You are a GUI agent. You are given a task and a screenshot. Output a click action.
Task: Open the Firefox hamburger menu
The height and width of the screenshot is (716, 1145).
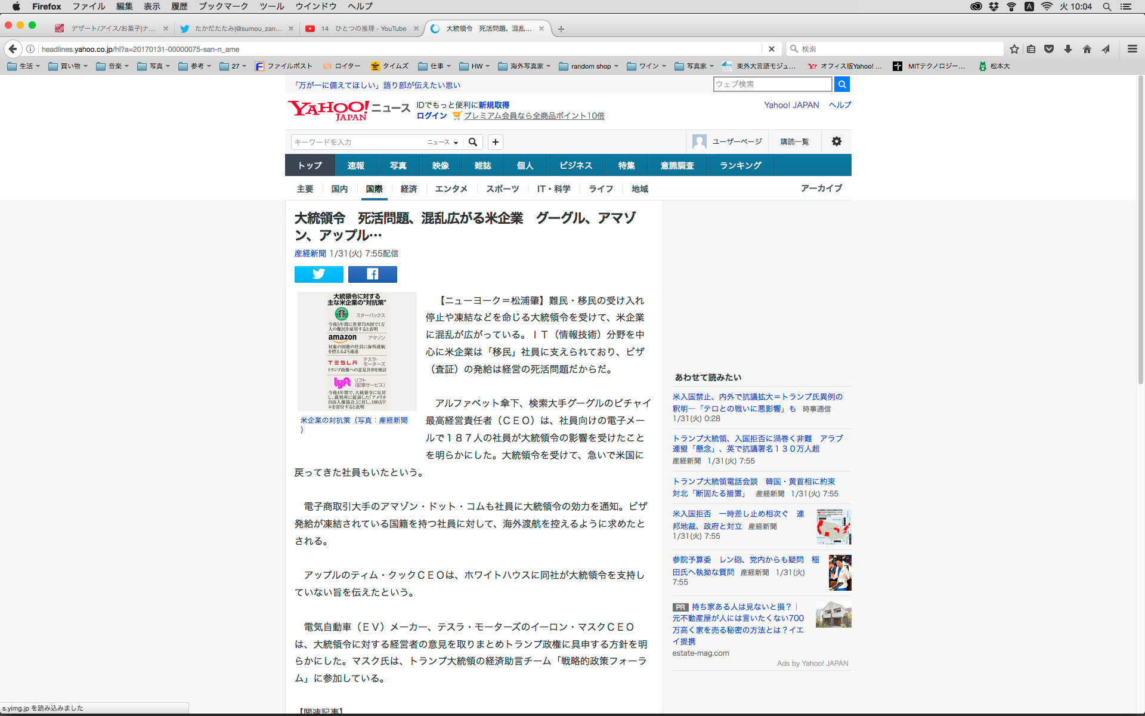pos(1132,49)
